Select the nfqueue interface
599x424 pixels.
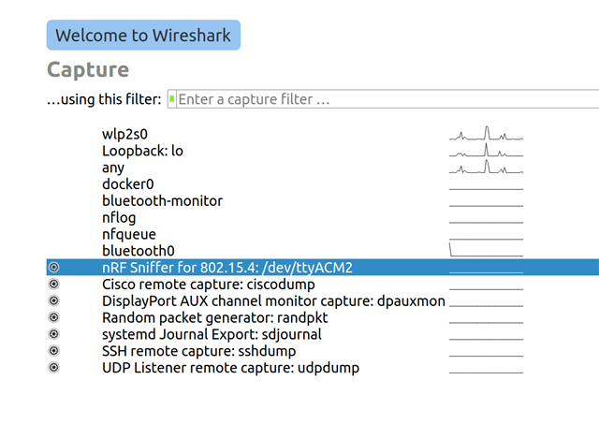tap(129, 234)
